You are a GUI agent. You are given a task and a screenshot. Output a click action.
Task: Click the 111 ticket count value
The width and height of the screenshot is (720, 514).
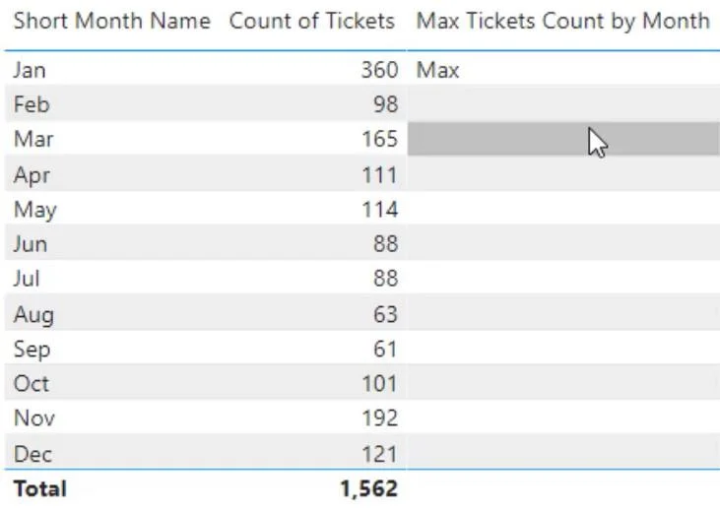(379, 175)
